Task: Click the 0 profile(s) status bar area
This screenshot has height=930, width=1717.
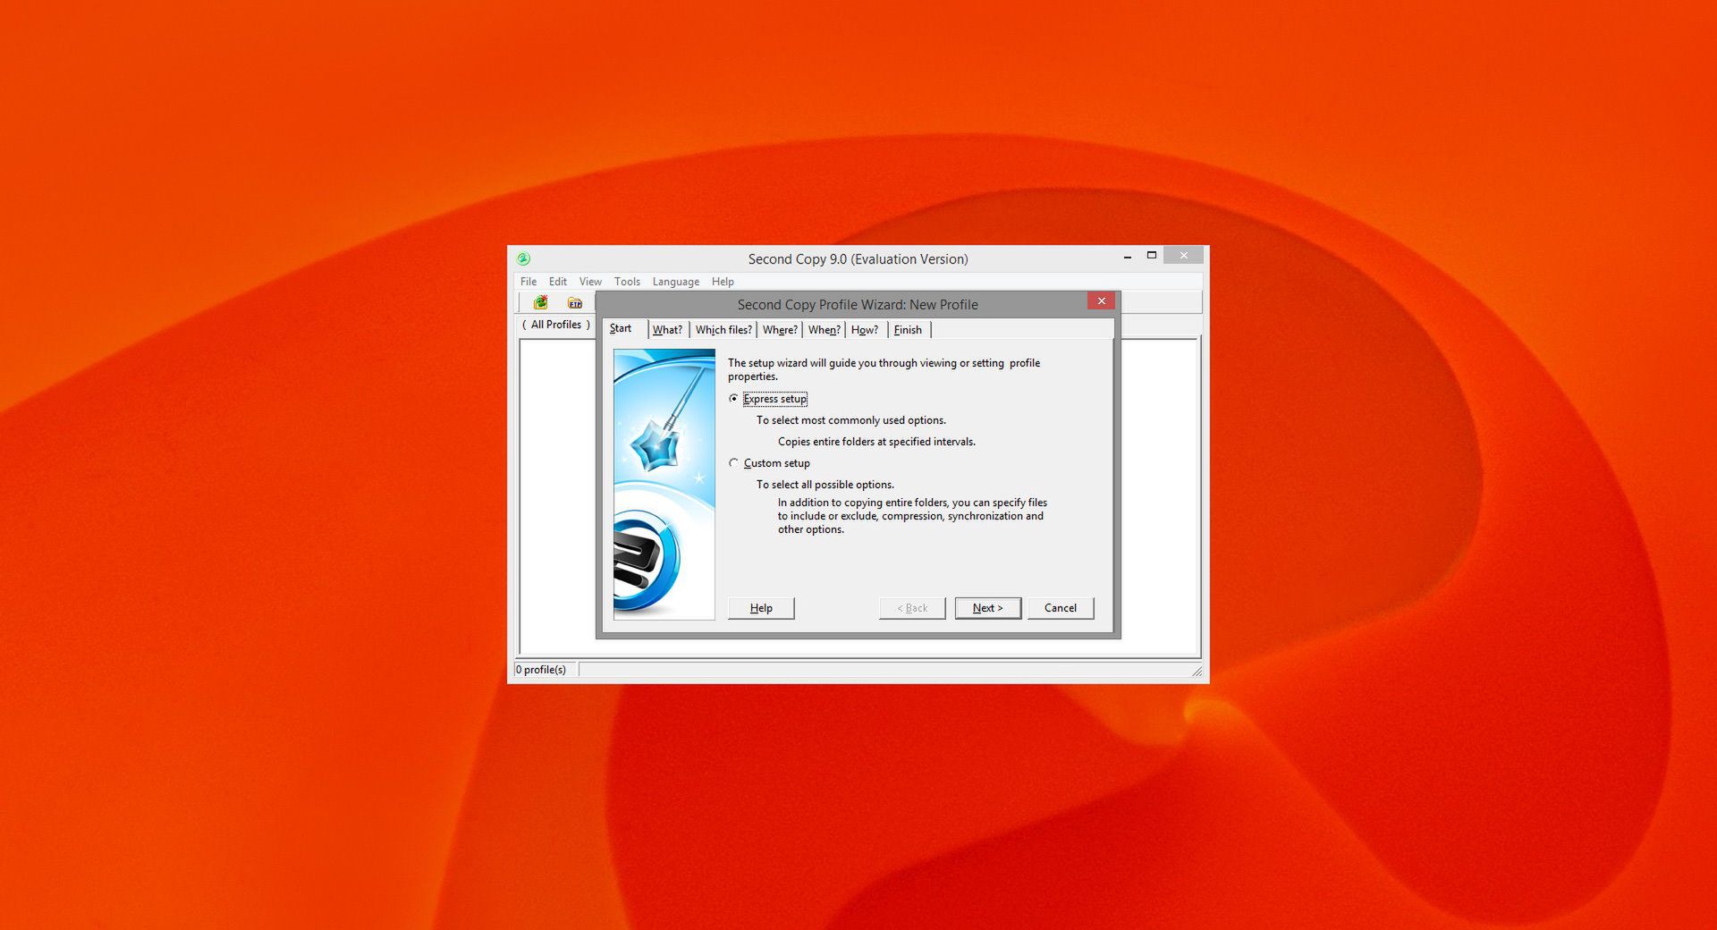Action: [542, 669]
